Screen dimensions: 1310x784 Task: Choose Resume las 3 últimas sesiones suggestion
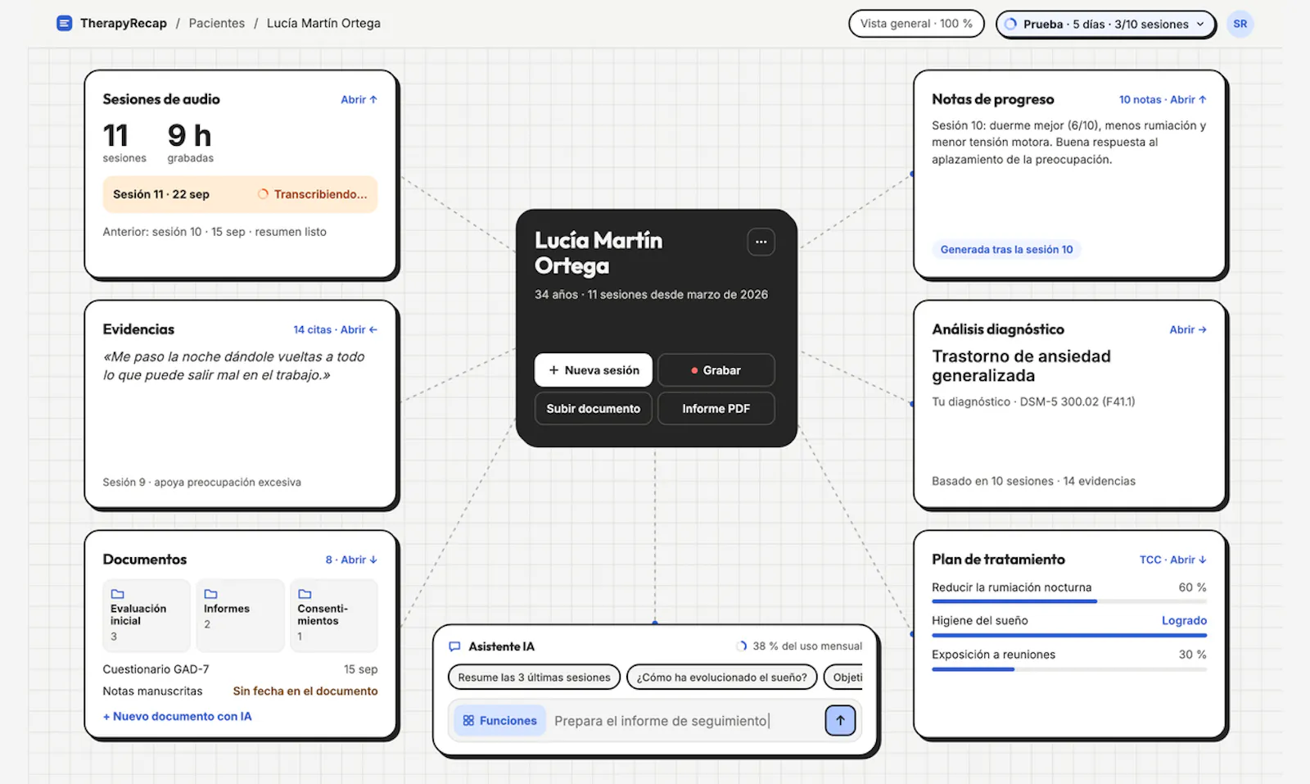pyautogui.click(x=534, y=677)
